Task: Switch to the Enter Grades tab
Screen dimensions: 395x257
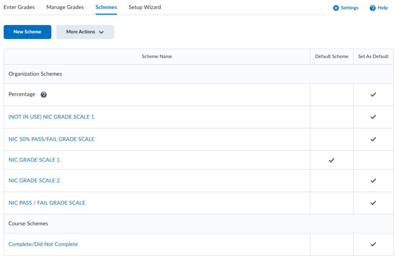Action: [x=19, y=7]
